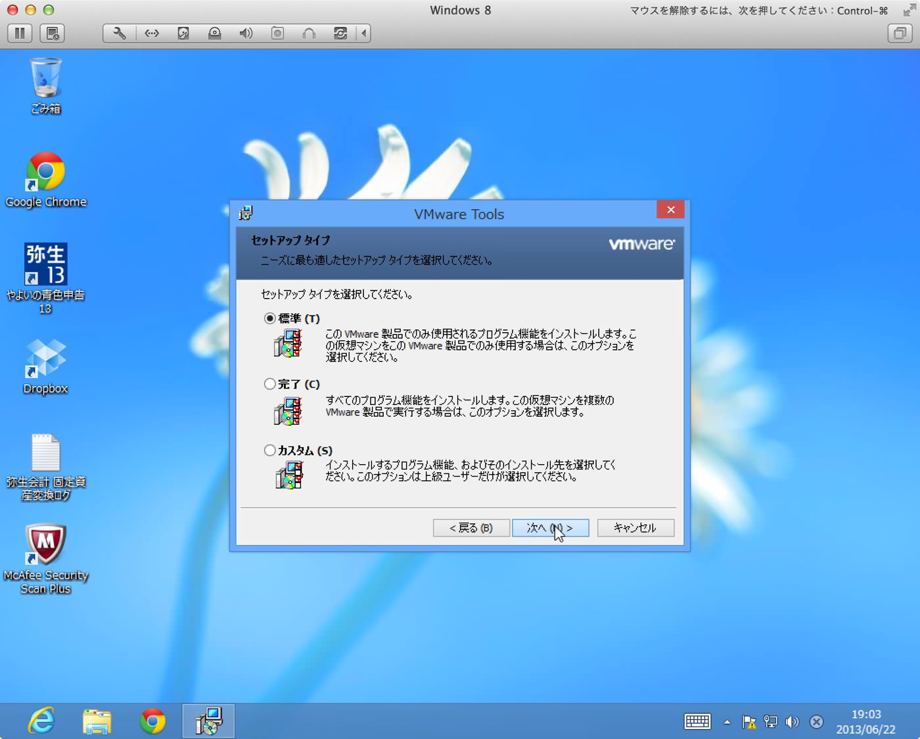Open Action Center flag icon
Viewport: 920px width, 739px height.
point(748,722)
